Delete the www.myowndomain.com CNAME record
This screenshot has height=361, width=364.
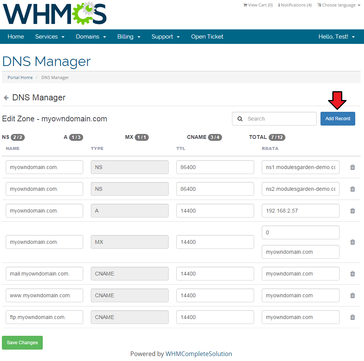coord(353,295)
